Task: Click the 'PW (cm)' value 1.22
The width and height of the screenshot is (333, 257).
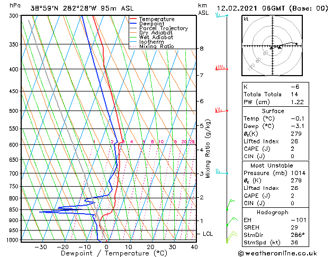Action: click(x=298, y=102)
